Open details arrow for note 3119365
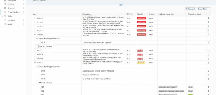Screen dimensions: 216x95 click(x=208, y=22)
